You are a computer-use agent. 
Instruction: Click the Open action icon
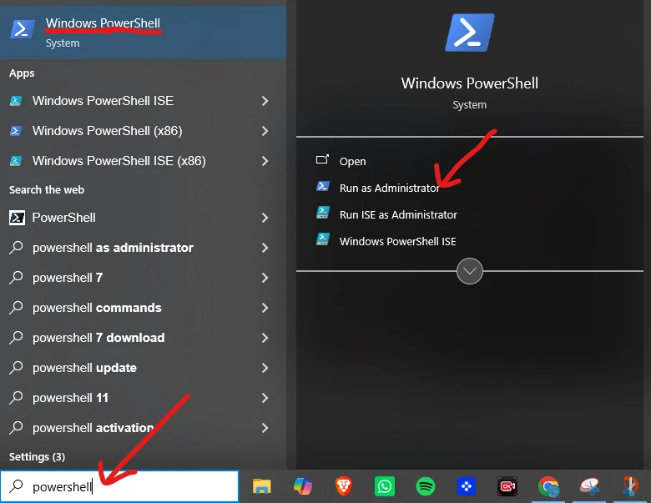(x=323, y=160)
